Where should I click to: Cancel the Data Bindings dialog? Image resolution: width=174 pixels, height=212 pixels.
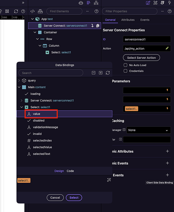click(55, 198)
